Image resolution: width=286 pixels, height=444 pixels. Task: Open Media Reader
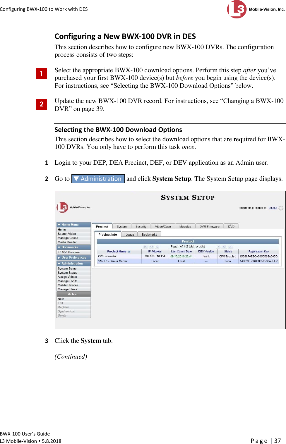(x=73, y=242)
